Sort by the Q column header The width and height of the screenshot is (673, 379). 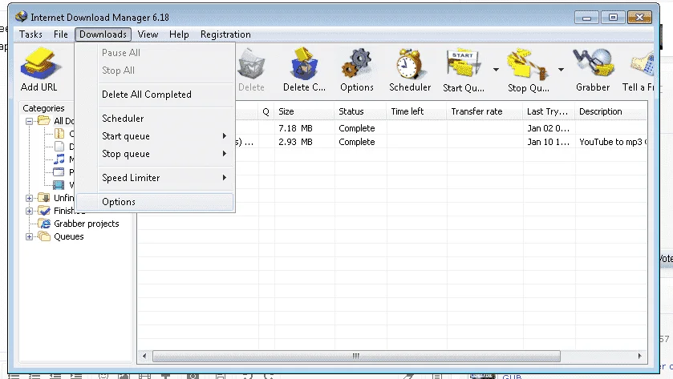[266, 111]
